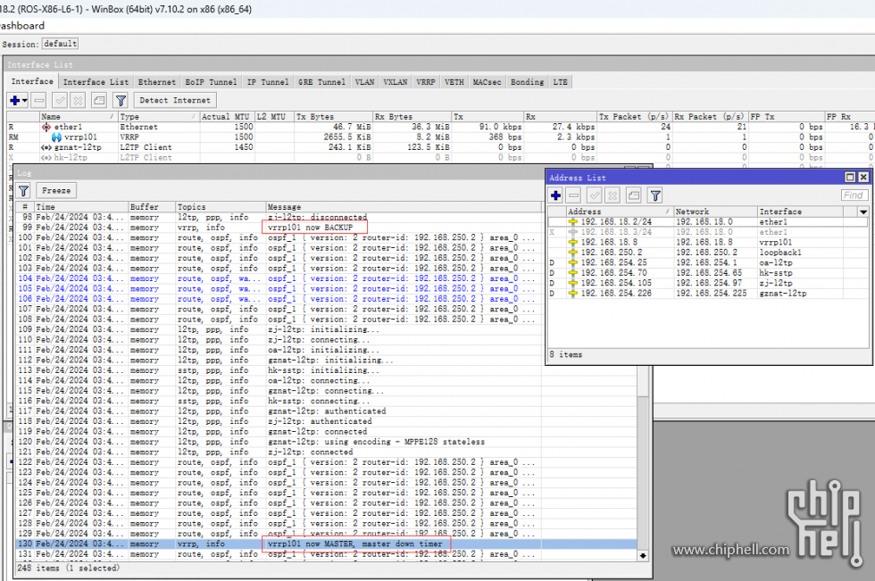Click Find field in Address List
The width and height of the screenshot is (875, 581).
854,195
